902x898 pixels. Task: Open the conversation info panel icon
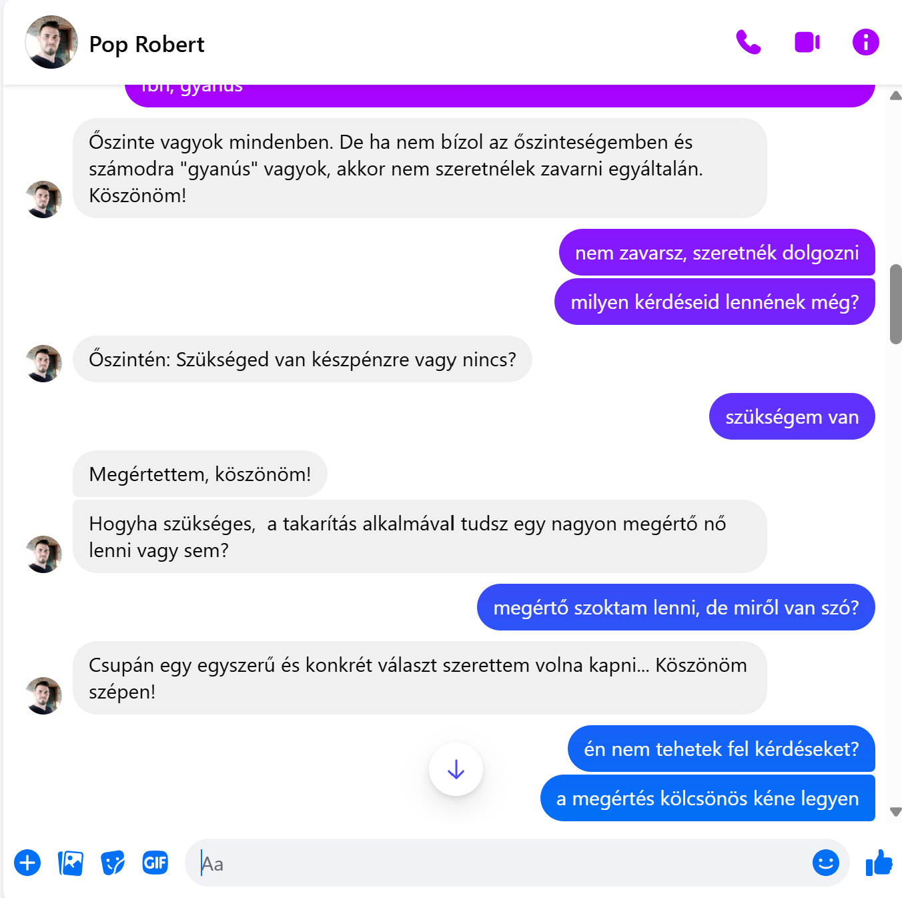[865, 43]
